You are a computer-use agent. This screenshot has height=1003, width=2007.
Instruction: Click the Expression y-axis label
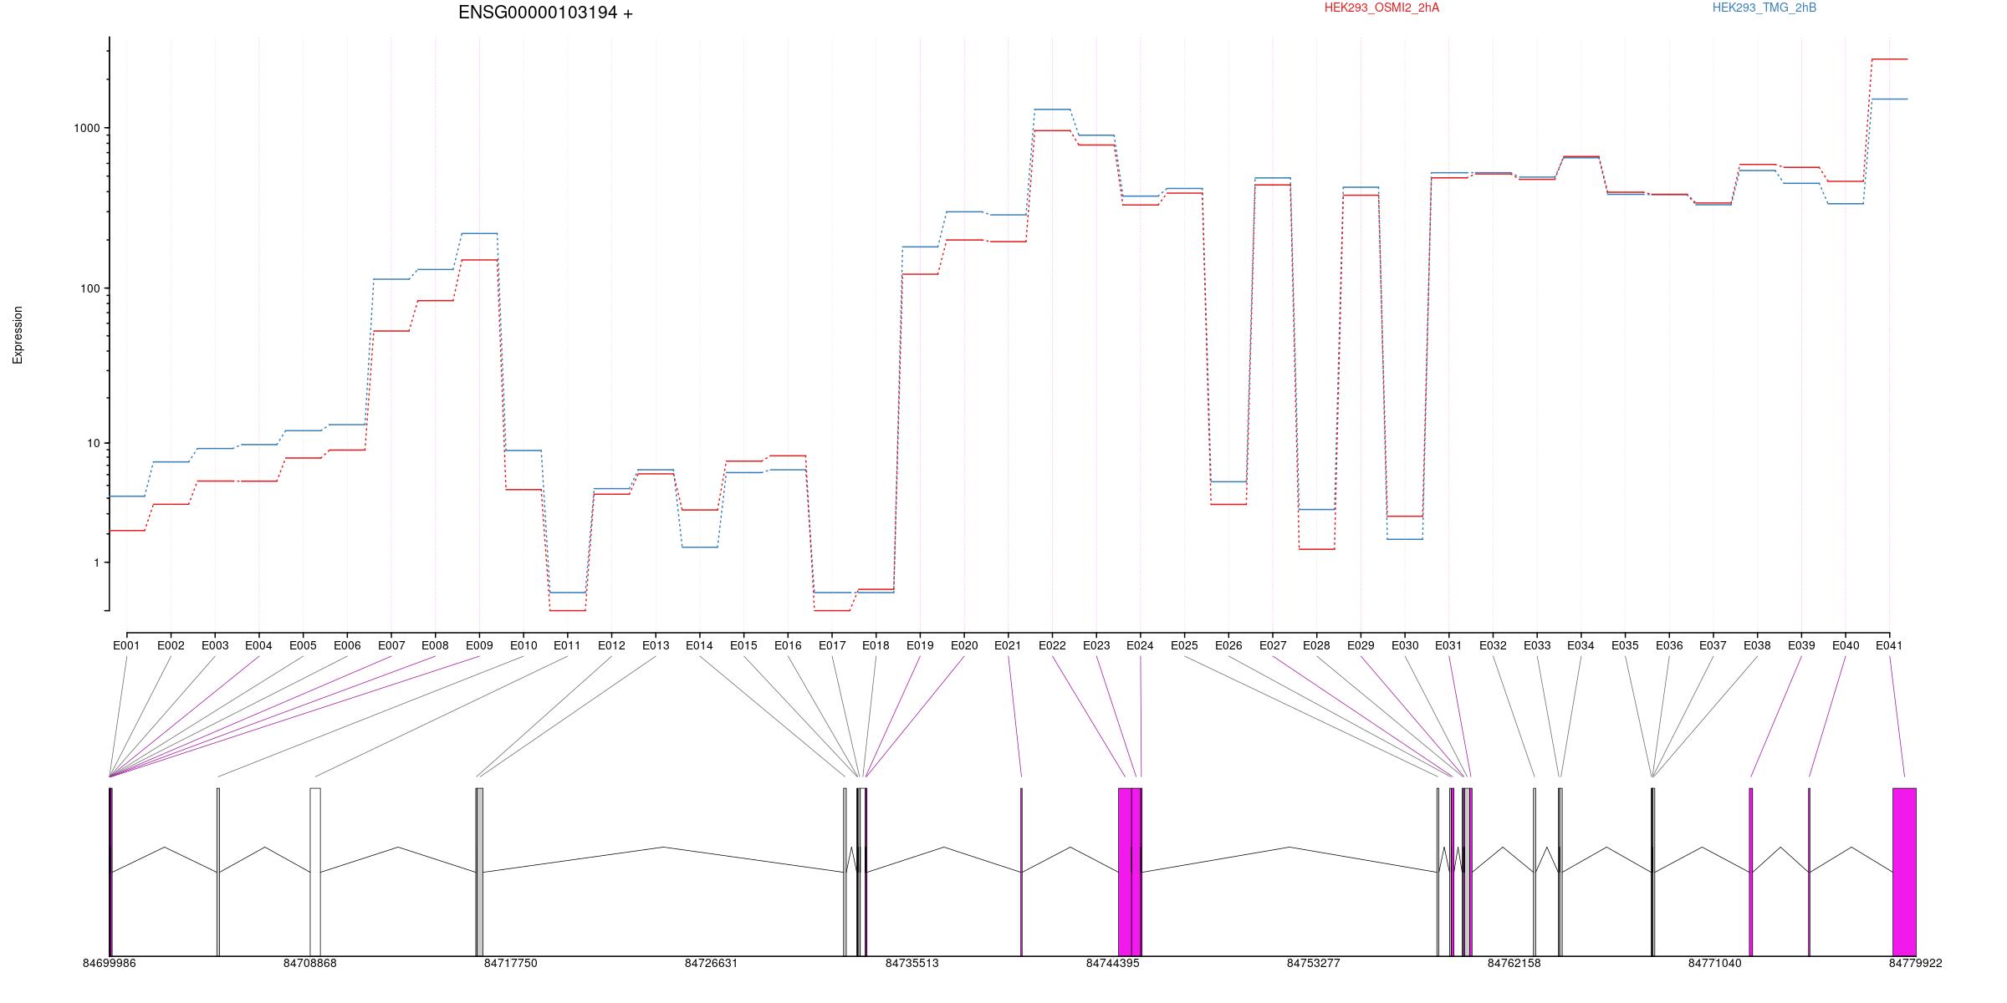(x=18, y=334)
